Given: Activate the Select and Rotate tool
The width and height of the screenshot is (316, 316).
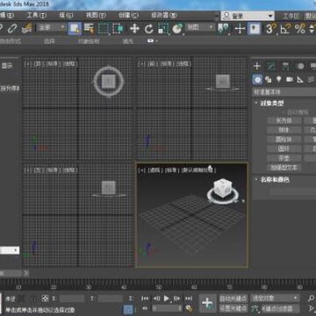Looking at the screenshot, I should pos(149,28).
